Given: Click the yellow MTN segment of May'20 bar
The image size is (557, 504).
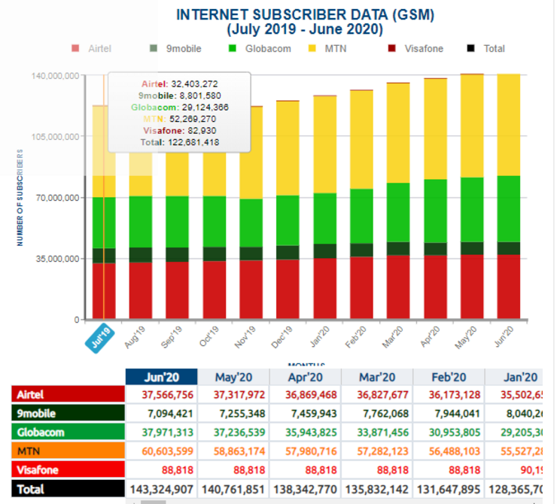Looking at the screenshot, I should tap(472, 126).
